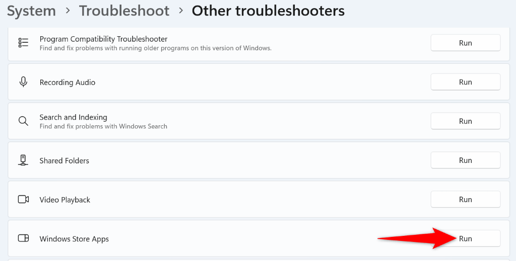
Task: Click the Shared Folders network icon
Action: (23, 160)
